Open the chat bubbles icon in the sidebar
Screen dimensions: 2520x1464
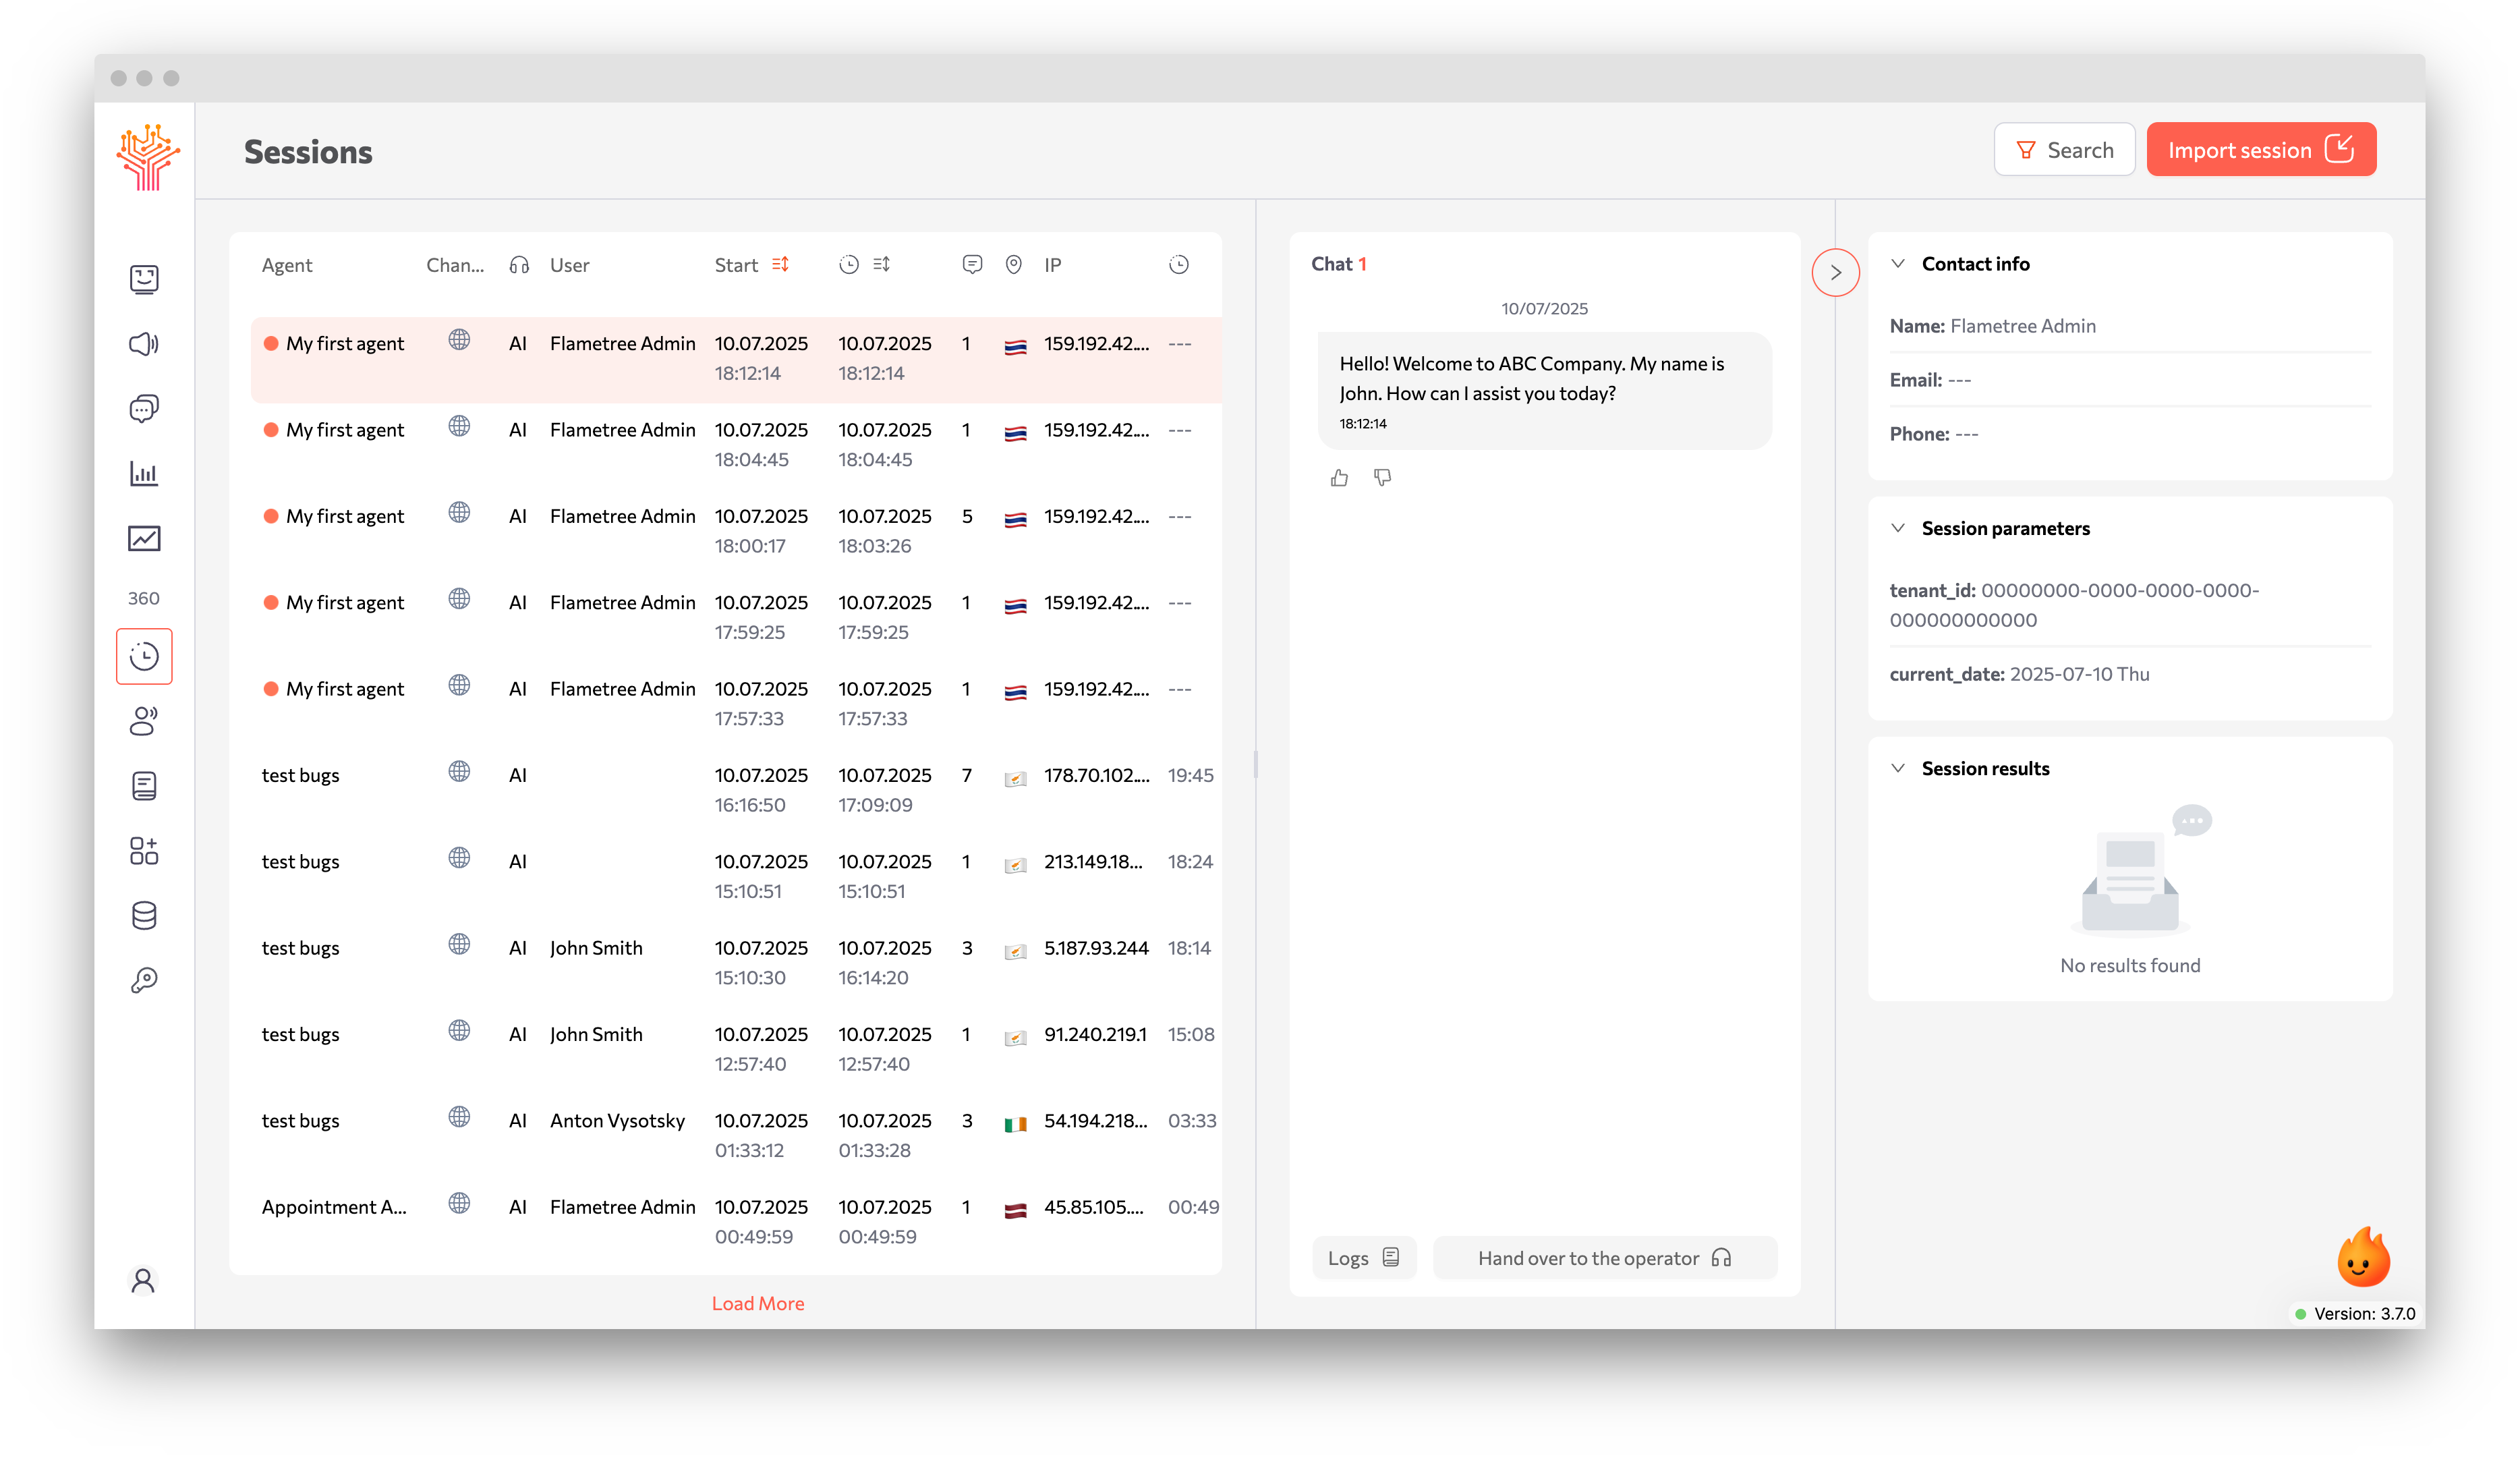coord(144,409)
